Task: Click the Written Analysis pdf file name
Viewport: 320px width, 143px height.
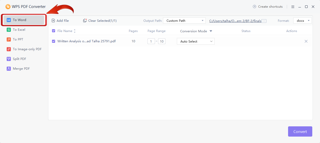Action: (87, 41)
